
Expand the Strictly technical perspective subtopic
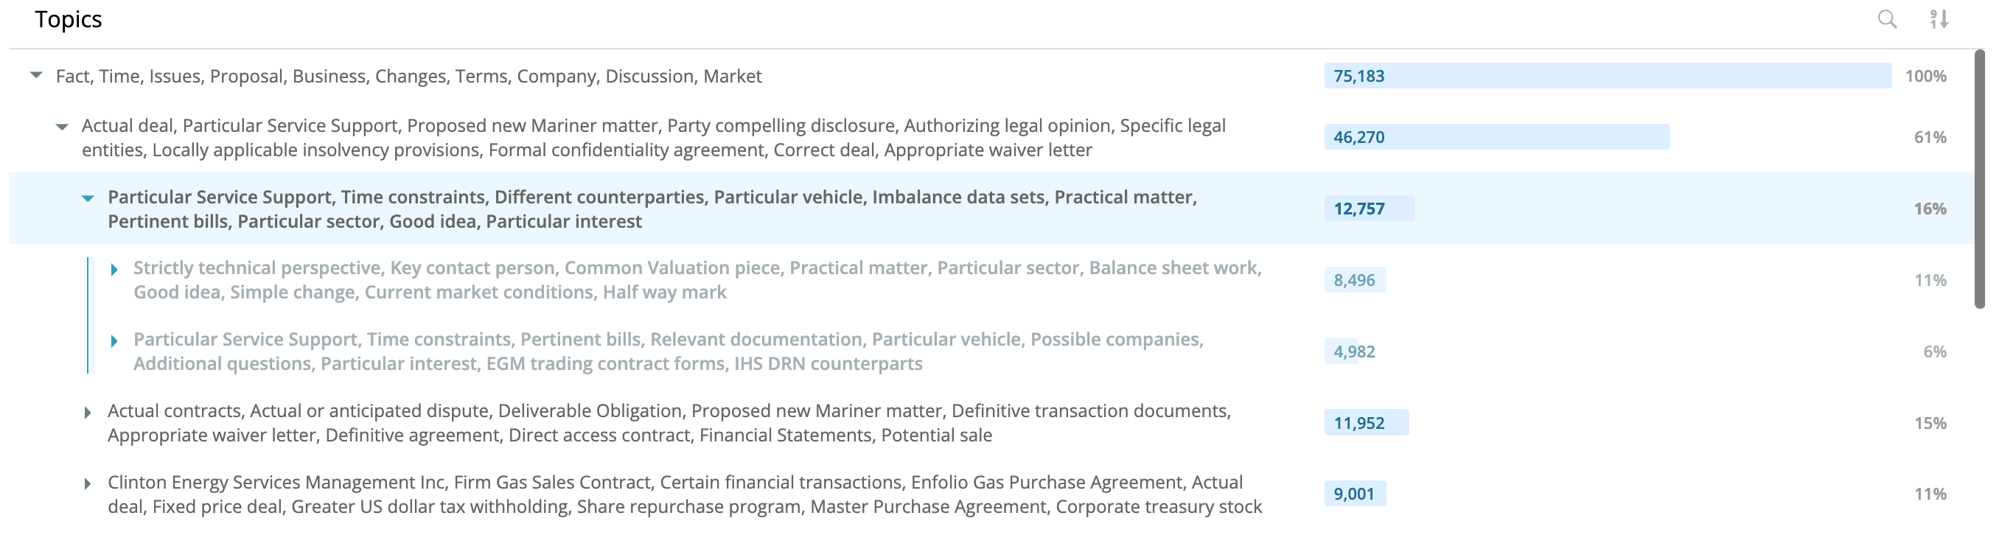click(114, 270)
